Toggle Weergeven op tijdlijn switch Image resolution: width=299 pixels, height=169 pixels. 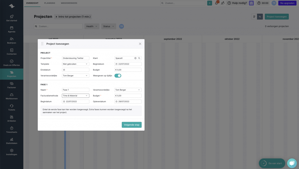pyautogui.click(x=118, y=76)
